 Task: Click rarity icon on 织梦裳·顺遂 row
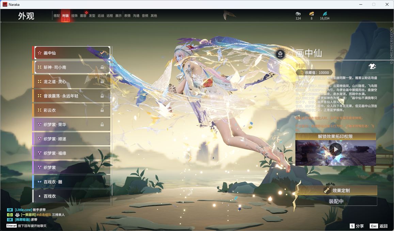click(40, 139)
